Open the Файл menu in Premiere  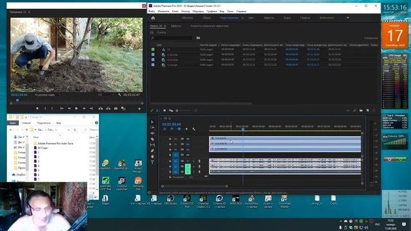(x=152, y=12)
